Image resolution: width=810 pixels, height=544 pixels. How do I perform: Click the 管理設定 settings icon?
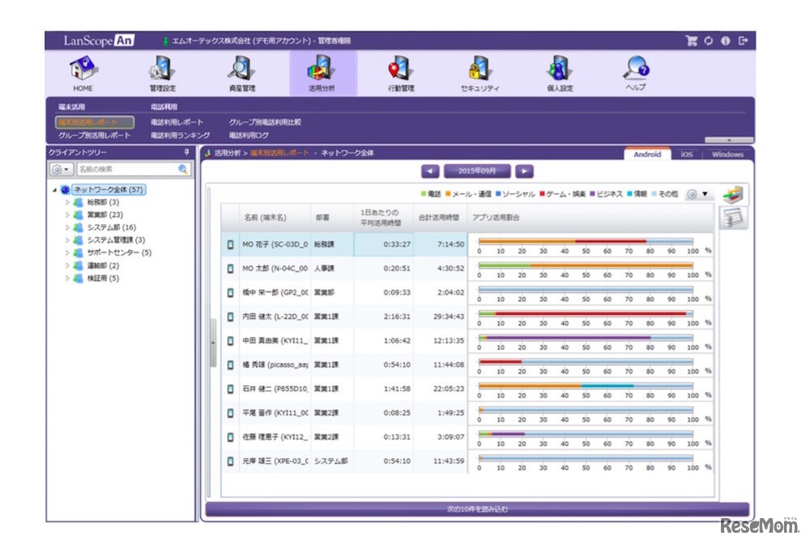(162, 73)
